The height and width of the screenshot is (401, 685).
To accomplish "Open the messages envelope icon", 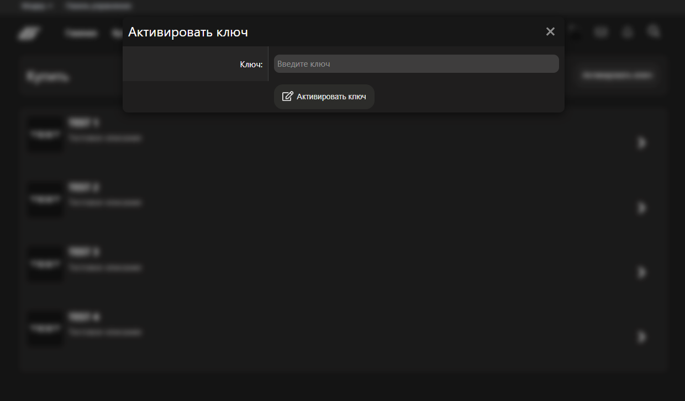I will pos(601,33).
